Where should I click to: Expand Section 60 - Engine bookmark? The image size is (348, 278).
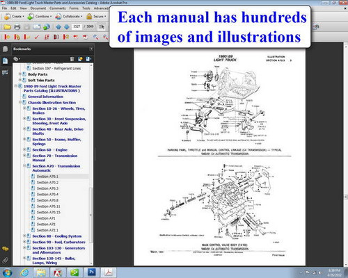click(x=24, y=149)
